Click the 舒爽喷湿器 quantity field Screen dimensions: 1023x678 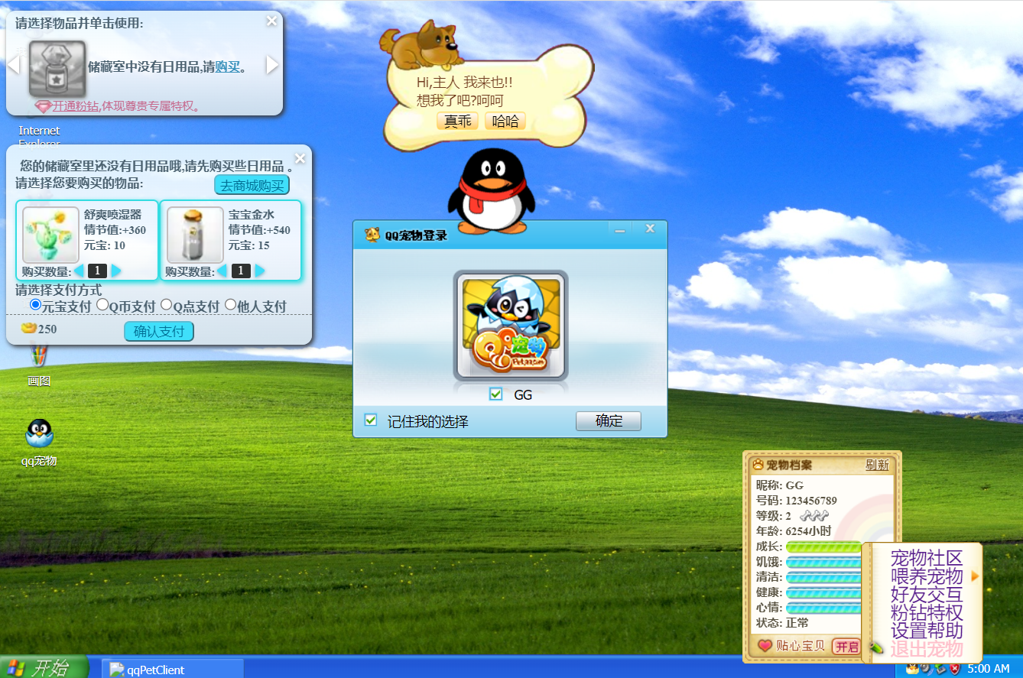[97, 271]
